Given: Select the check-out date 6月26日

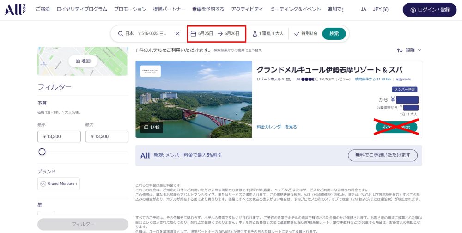Looking at the screenshot, I should [232, 34].
